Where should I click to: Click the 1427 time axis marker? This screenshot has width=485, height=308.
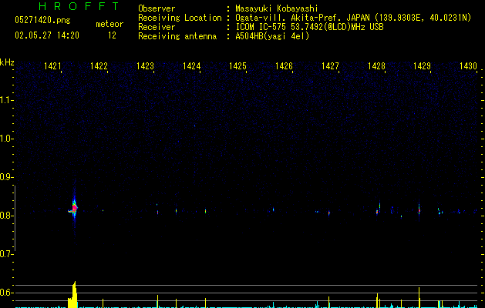click(x=330, y=66)
